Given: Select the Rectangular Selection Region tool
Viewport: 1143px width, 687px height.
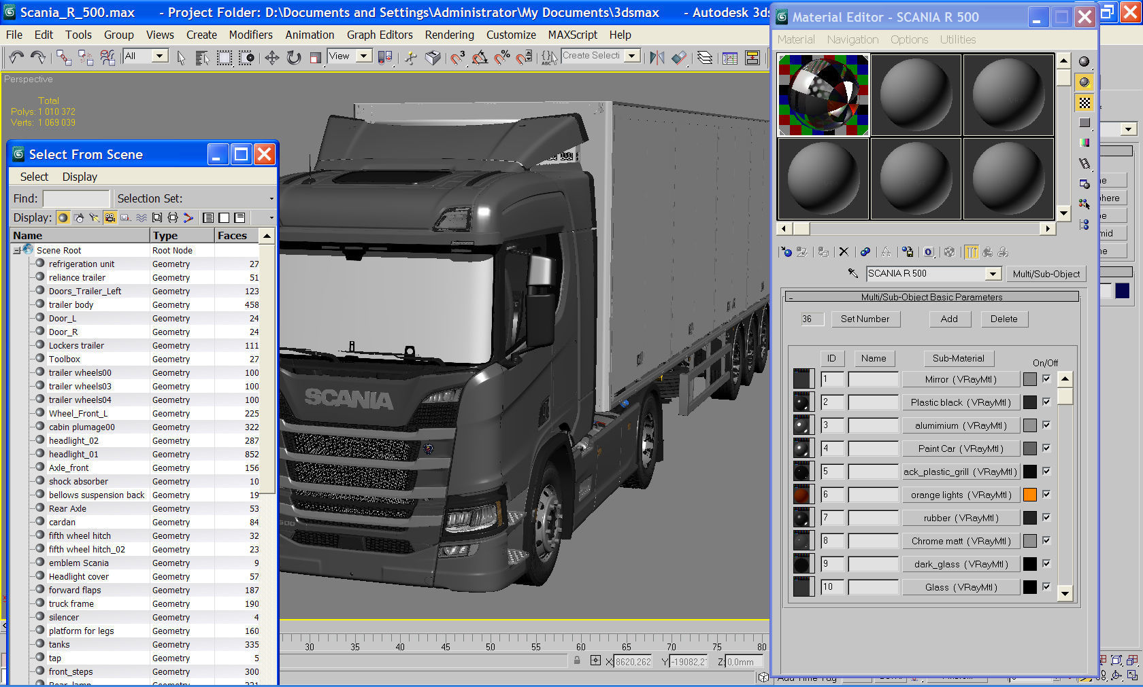Looking at the screenshot, I should (x=225, y=58).
